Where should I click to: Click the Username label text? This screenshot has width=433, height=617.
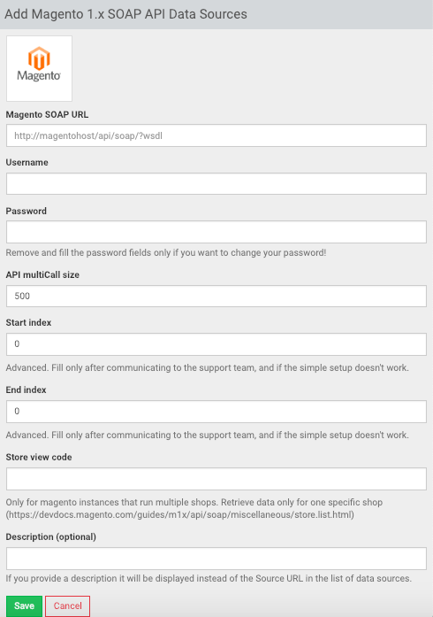click(27, 163)
